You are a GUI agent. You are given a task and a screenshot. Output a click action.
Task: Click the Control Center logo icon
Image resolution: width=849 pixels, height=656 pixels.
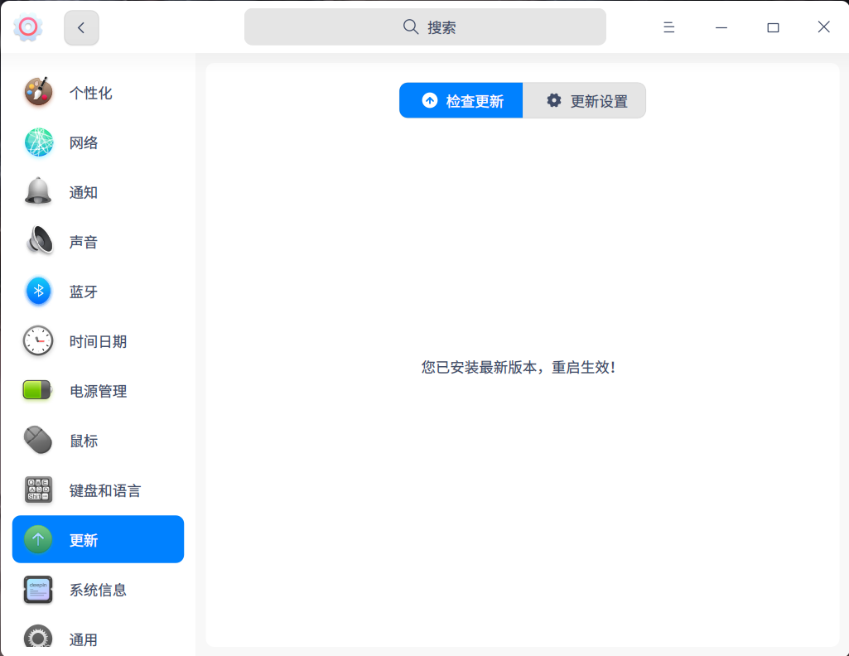(27, 27)
